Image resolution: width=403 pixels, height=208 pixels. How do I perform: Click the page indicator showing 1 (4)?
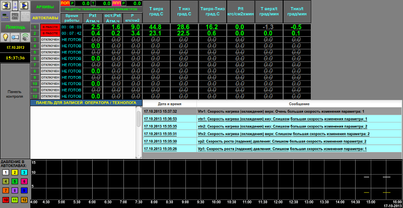[15, 5]
